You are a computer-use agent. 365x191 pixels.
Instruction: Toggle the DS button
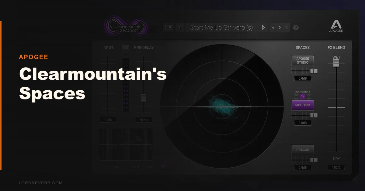pyautogui.click(x=126, y=48)
